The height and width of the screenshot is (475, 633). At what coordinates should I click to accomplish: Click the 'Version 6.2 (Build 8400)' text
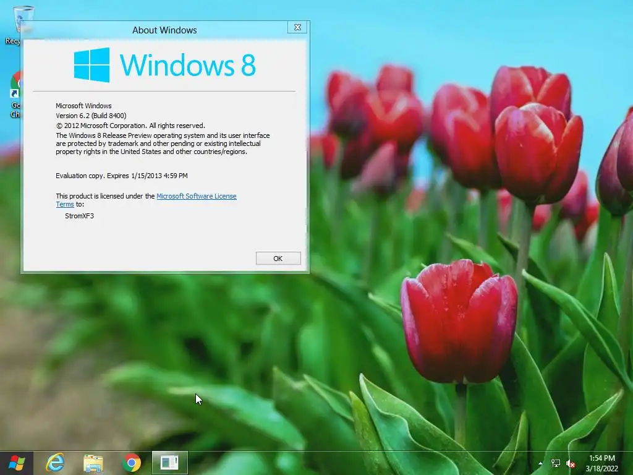pos(91,116)
